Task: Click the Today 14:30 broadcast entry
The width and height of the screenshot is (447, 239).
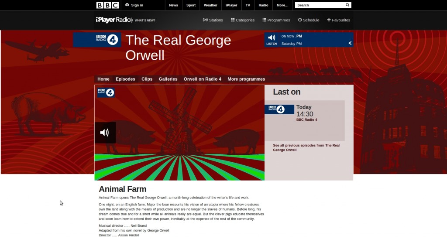Action: pyautogui.click(x=305, y=120)
